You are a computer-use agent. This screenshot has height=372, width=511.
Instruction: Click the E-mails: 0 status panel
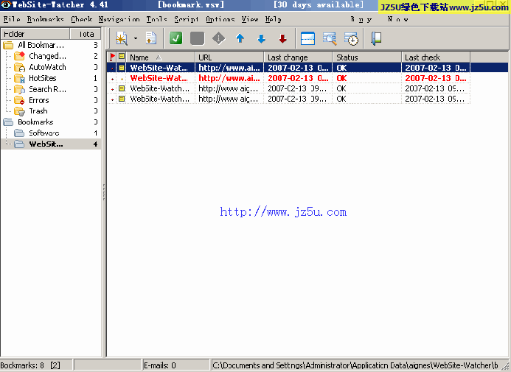click(x=175, y=365)
